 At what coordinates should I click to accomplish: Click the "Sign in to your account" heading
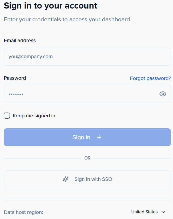click(x=51, y=6)
